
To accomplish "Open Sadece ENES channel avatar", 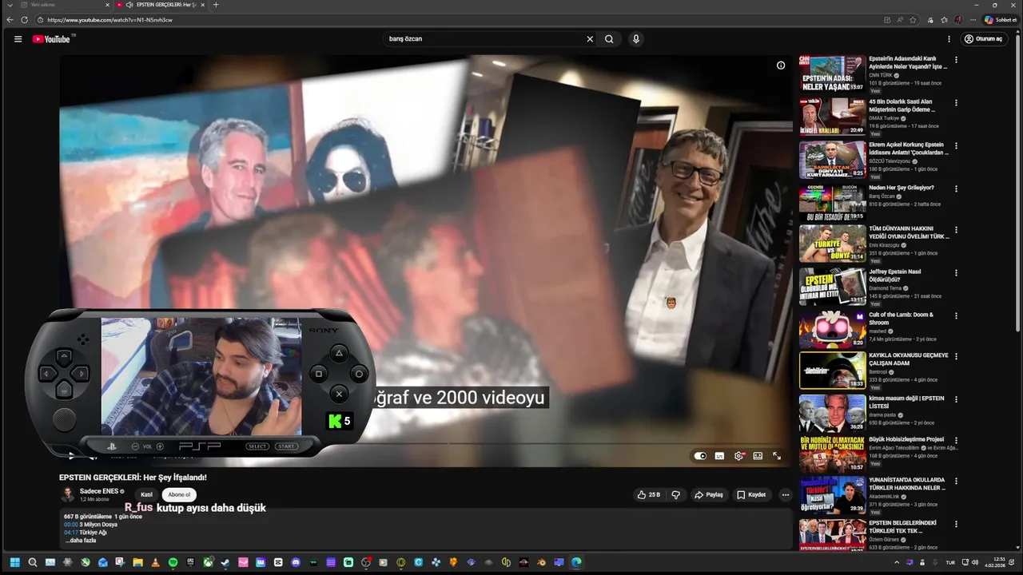I will 68,494.
